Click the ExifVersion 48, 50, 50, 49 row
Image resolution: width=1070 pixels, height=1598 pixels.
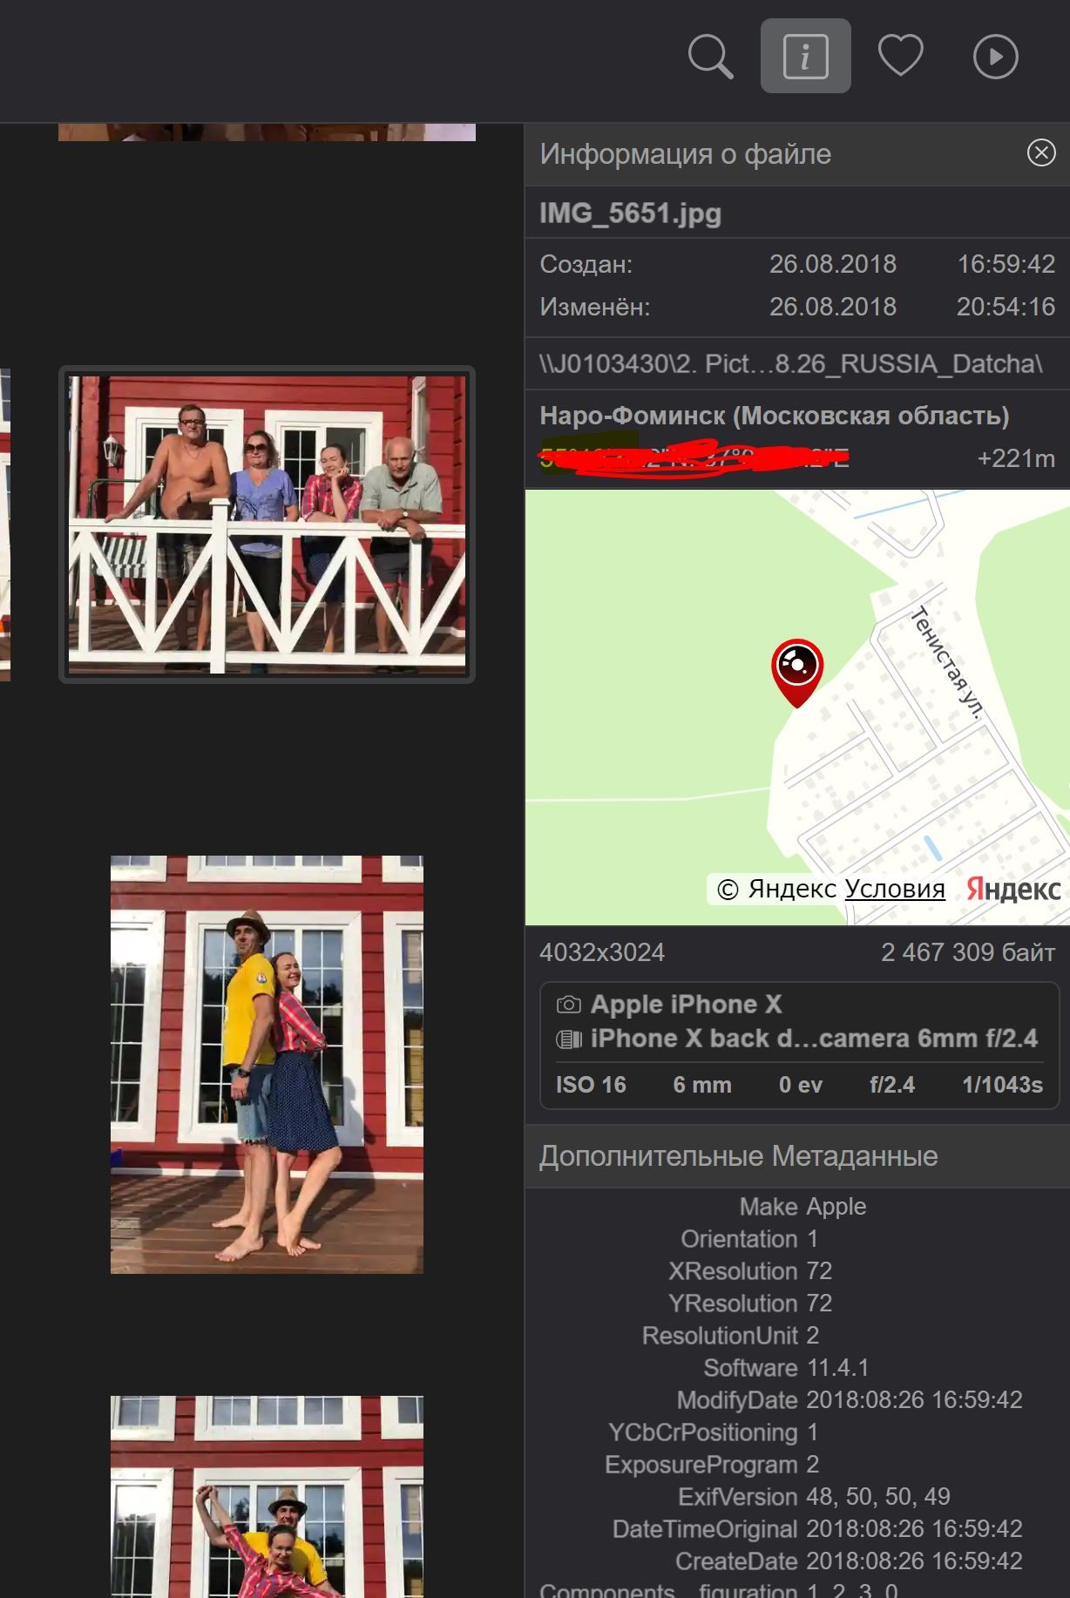coord(814,1497)
